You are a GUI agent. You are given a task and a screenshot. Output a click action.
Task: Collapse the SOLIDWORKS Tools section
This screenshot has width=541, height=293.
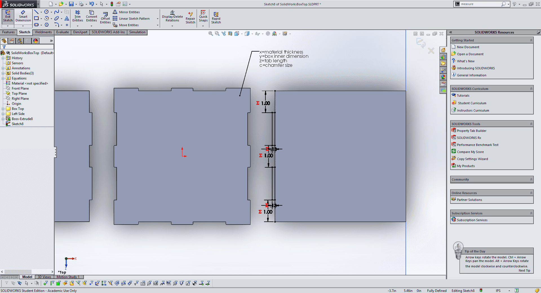[531, 124]
